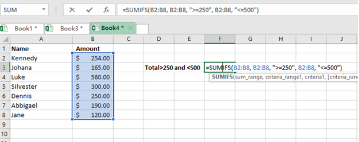Confirm the formula with the checkmark icon
359x142 pixels.
pyautogui.click(x=89, y=10)
